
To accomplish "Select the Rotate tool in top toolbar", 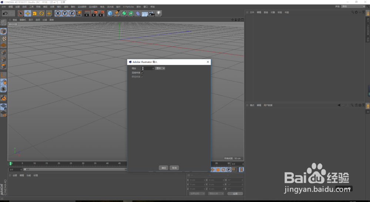I will [42, 13].
